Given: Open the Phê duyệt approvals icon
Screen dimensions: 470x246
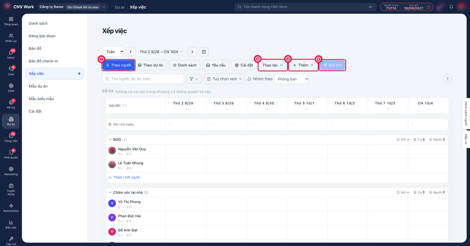Looking at the screenshot, I should click(x=11, y=154).
